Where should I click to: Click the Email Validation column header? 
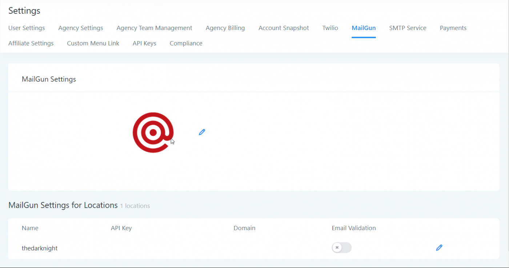coord(354,228)
